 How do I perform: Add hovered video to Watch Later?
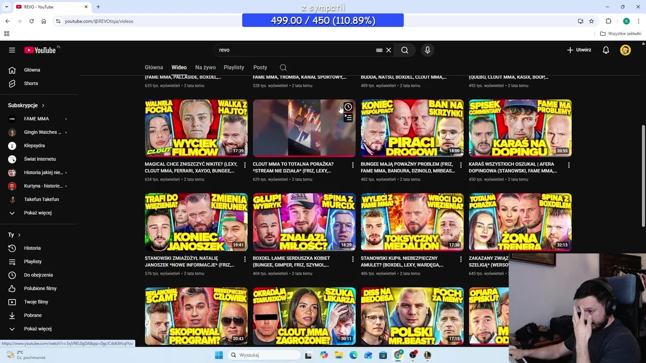coord(348,107)
